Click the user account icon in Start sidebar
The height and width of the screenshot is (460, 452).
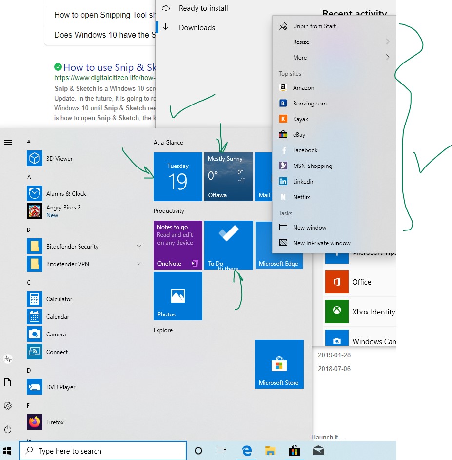click(x=8, y=358)
